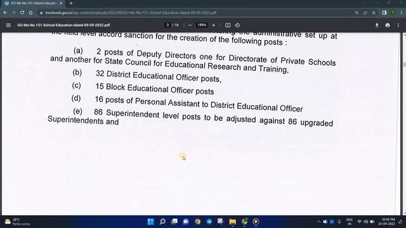Open PDF viewer more actions menu

398,25
